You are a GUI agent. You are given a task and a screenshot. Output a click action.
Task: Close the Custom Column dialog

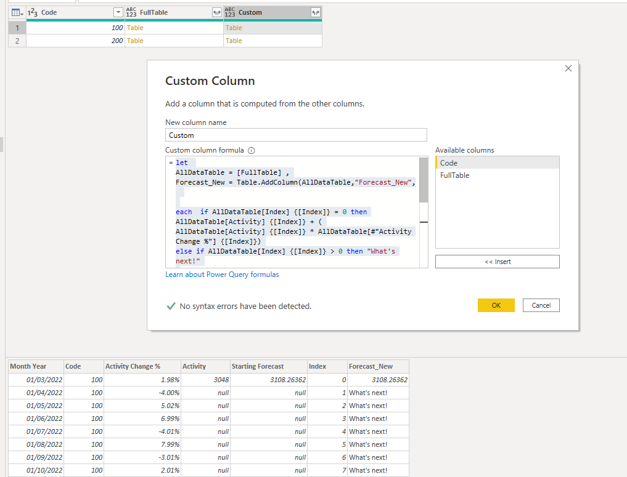(x=568, y=68)
